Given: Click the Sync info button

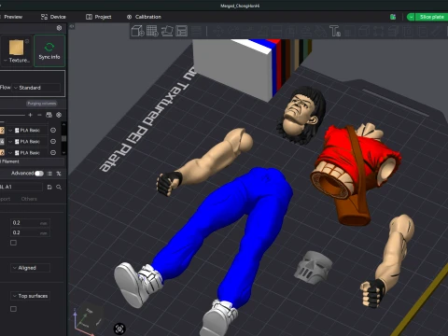Looking at the screenshot, I should tap(49, 50).
